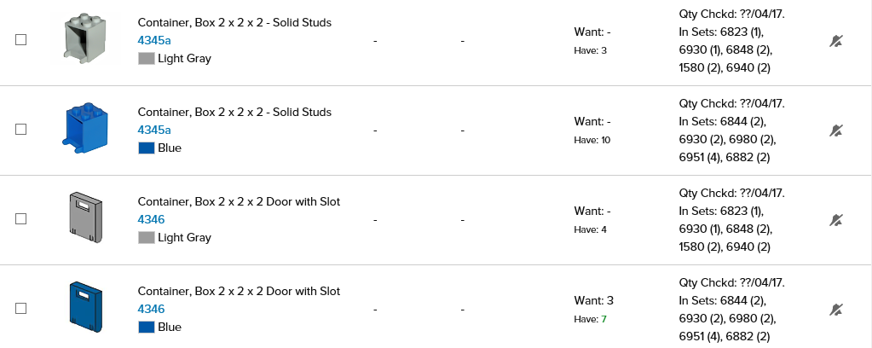This screenshot has width=872, height=348.
Task: Follow 4346 link for Blue door
Action: 151,309
